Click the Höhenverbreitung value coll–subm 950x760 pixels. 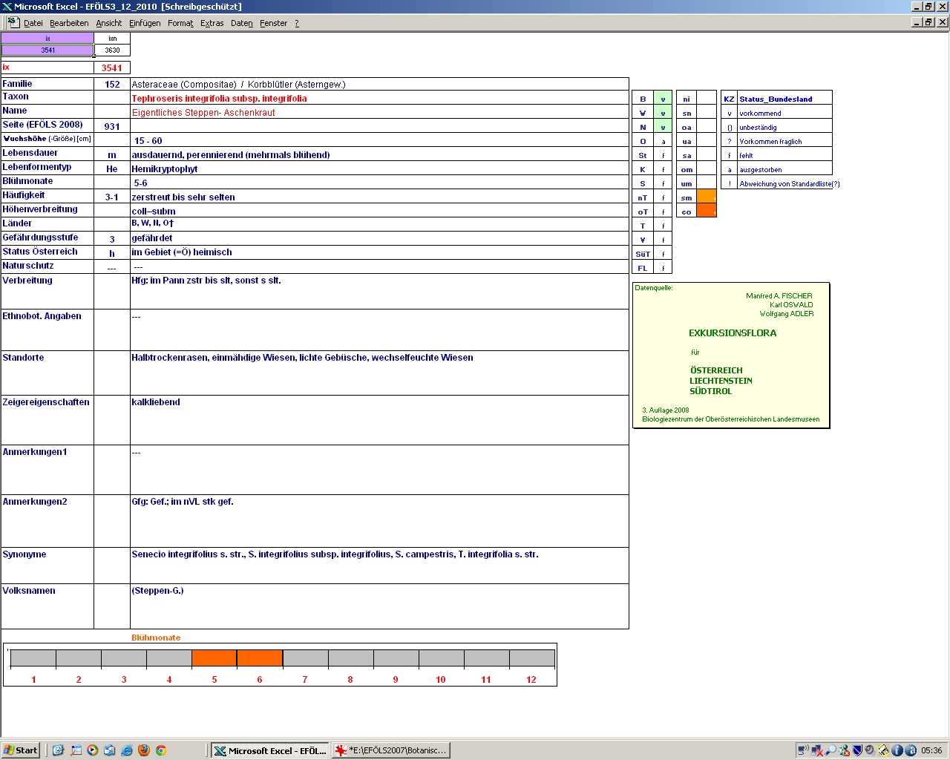pyautogui.click(x=154, y=212)
